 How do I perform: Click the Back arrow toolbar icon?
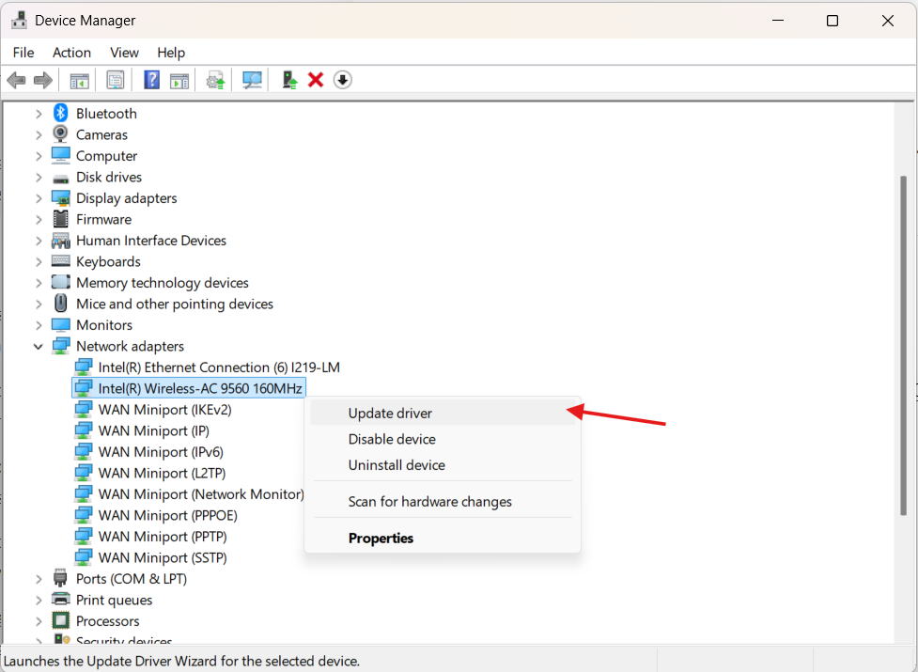click(x=16, y=80)
